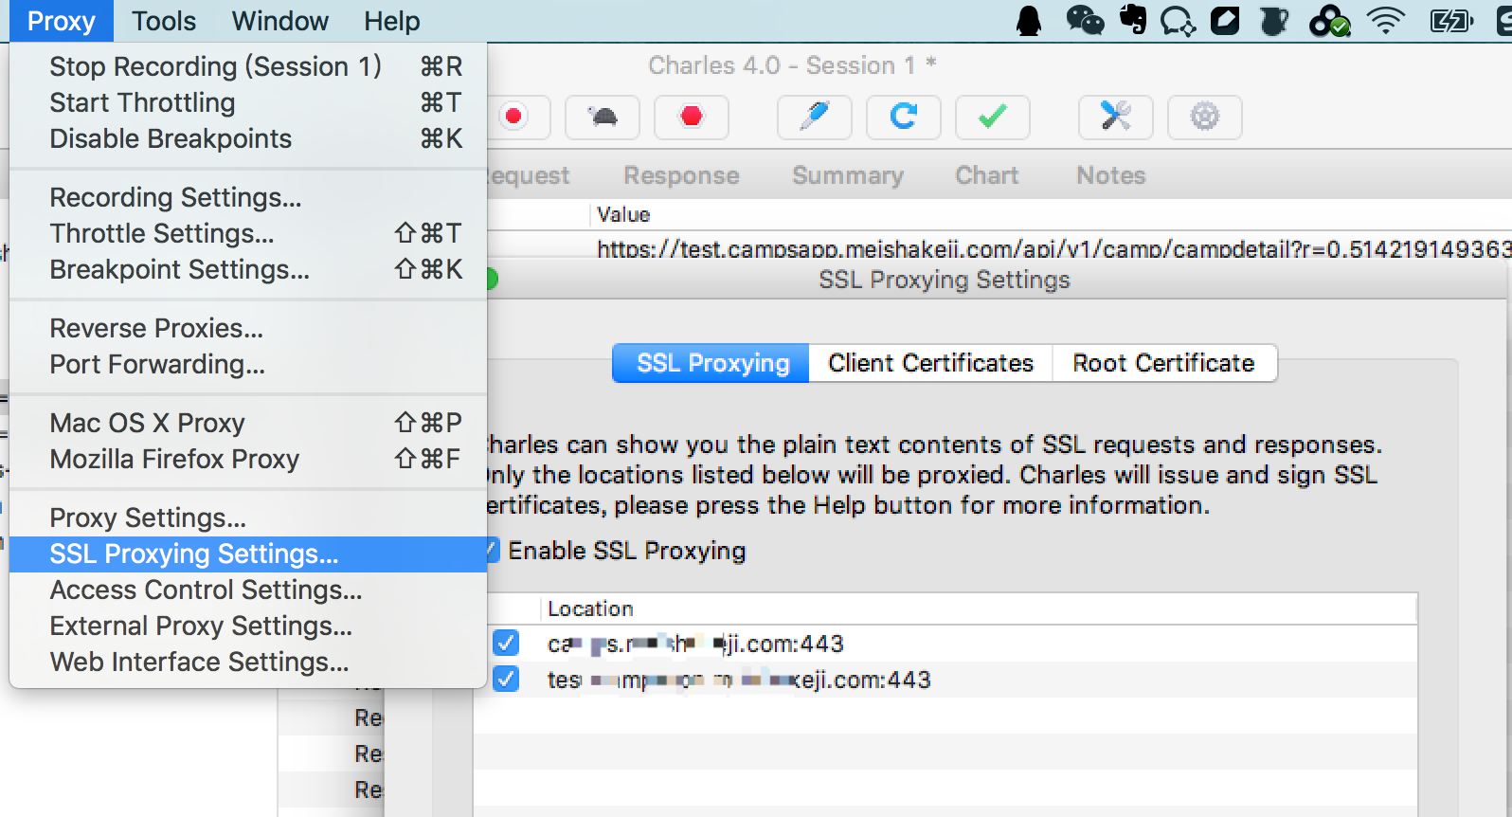Open the Tools menu
1512x817 pixels.
[x=164, y=21]
